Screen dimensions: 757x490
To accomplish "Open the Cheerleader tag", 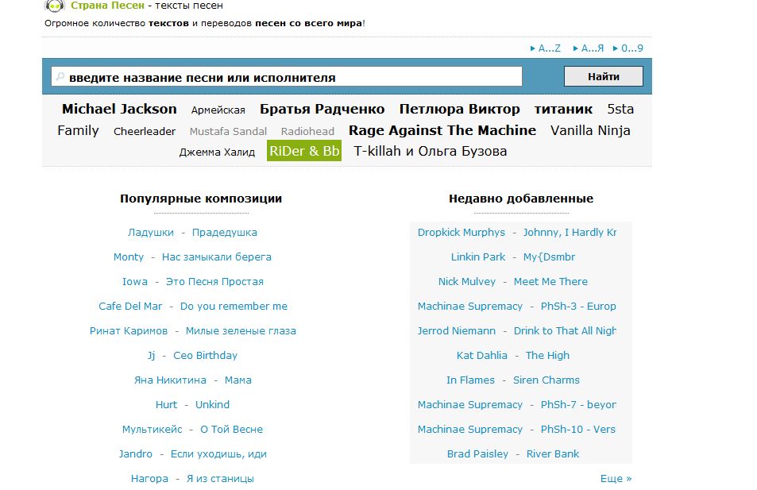I will tap(145, 131).
